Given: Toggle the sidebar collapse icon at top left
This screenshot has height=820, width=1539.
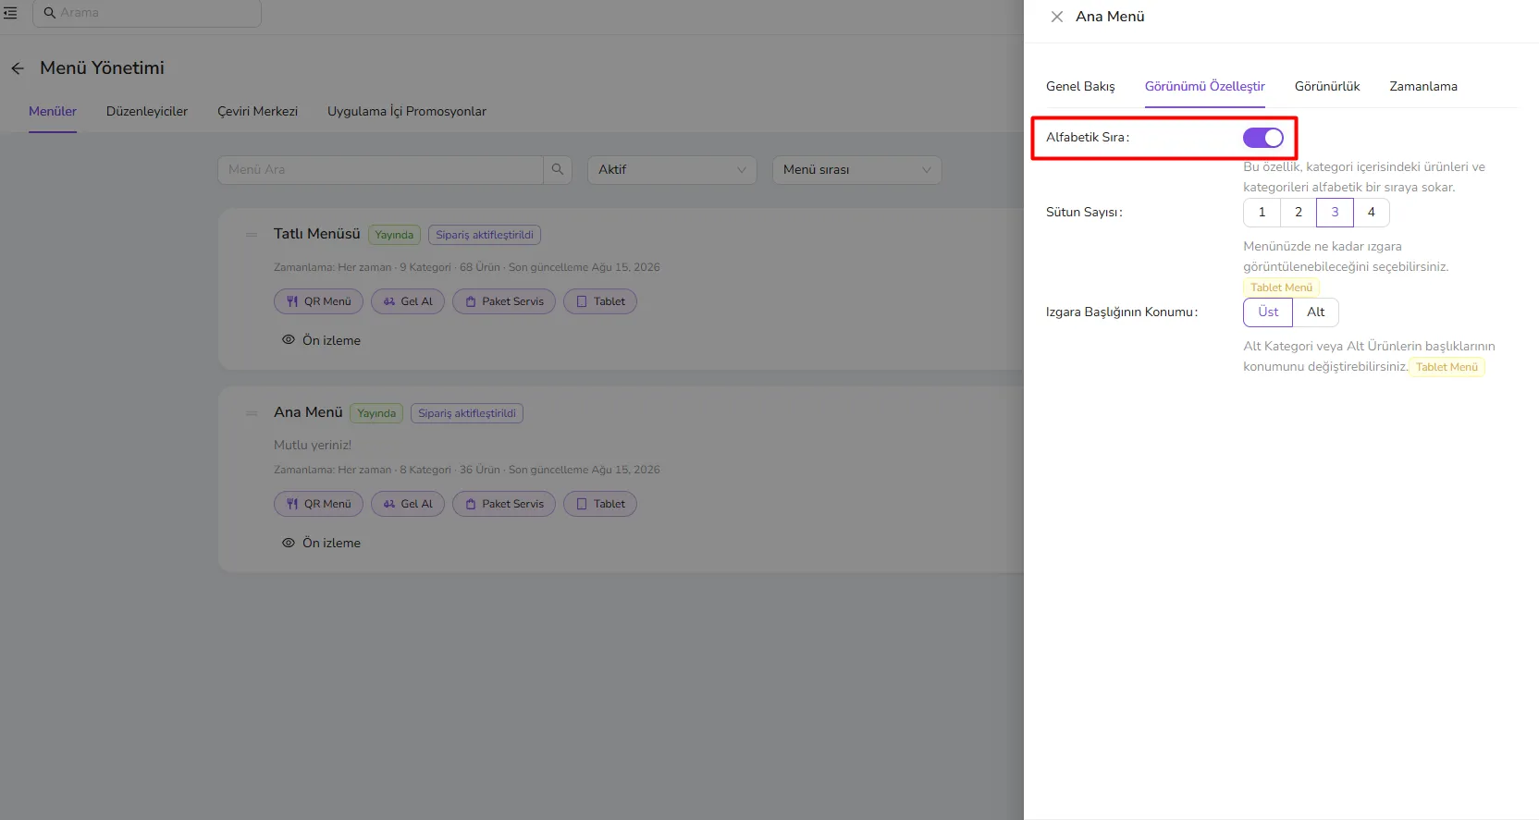Looking at the screenshot, I should tap(10, 13).
